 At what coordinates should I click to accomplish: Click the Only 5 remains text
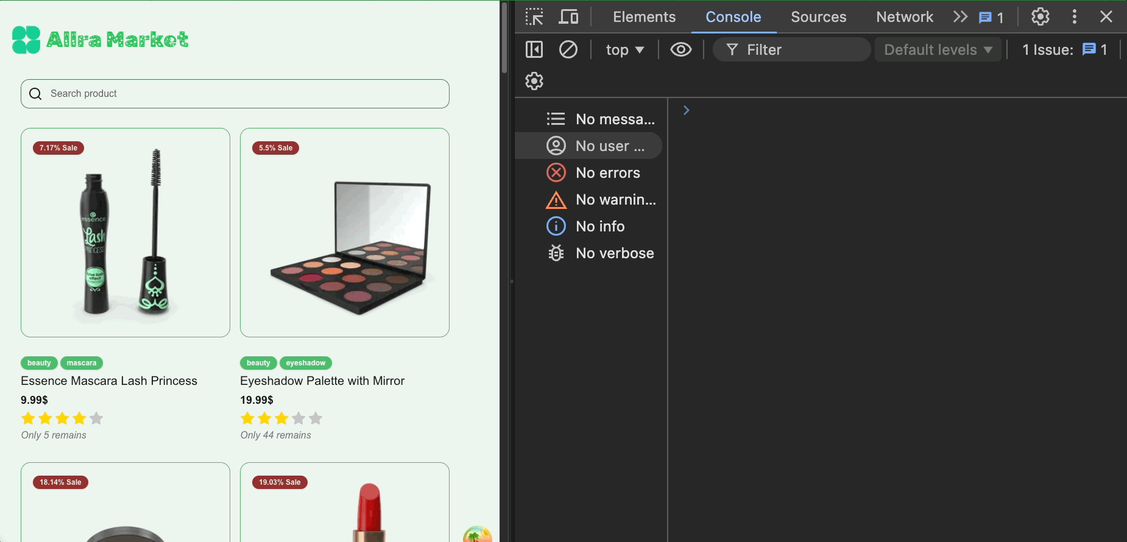(x=54, y=435)
